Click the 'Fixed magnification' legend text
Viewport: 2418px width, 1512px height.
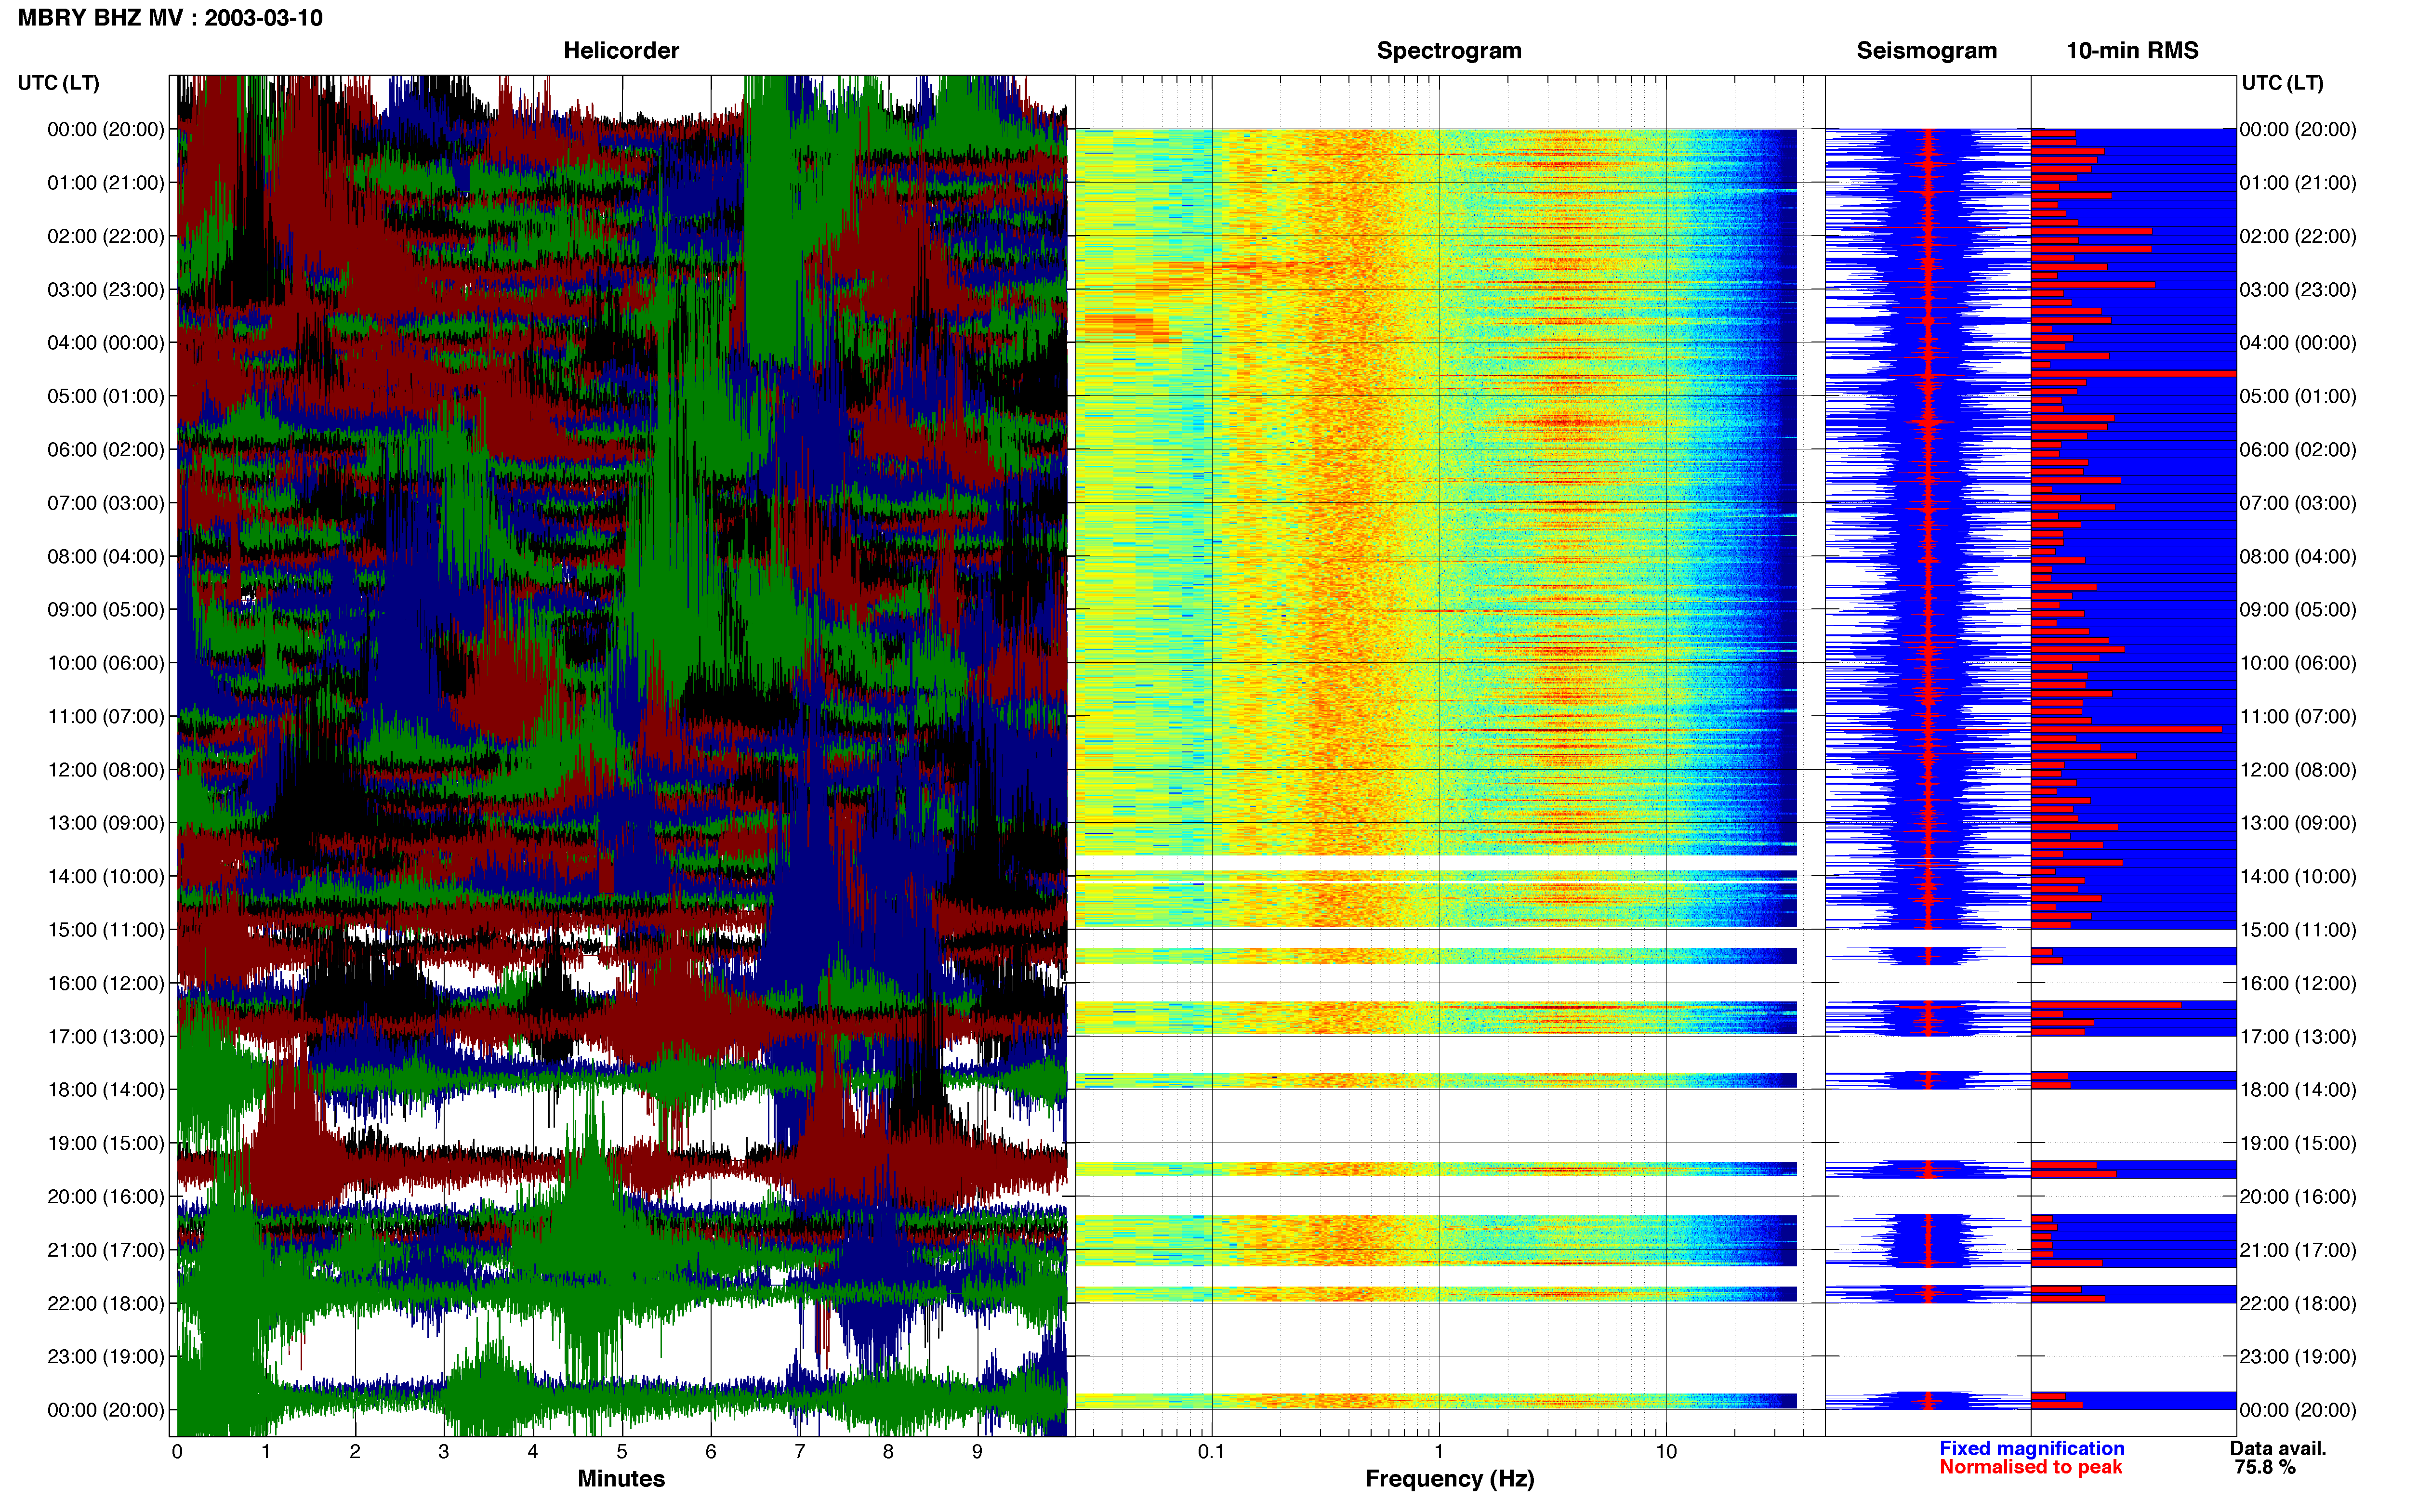[x=2031, y=1448]
